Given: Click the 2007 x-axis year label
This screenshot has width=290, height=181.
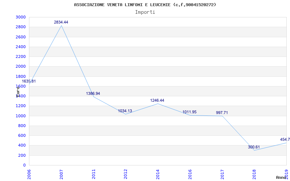Looking at the screenshot, I should tap(61, 174).
